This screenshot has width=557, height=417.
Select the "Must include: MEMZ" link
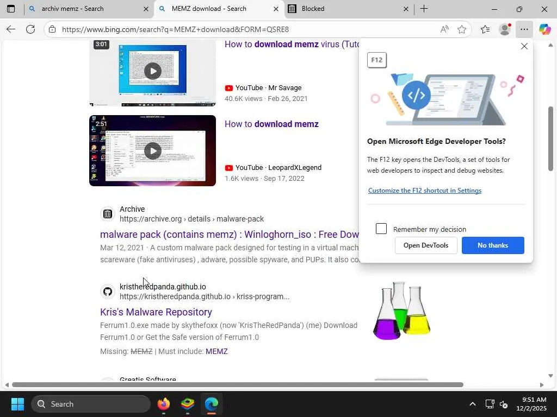pos(216,351)
